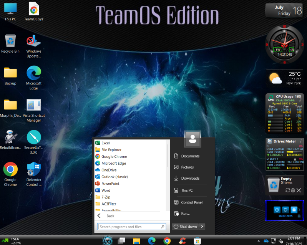Viewport: 307px width, 245px height.
Task: Select Windows Update desktop shortcut
Action: click(x=34, y=46)
